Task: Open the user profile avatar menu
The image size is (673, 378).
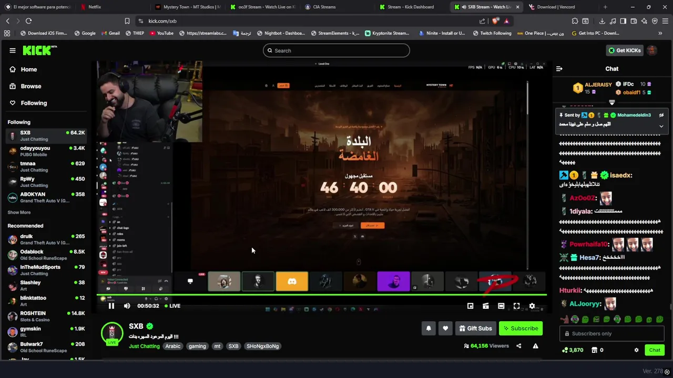Action: (x=652, y=50)
